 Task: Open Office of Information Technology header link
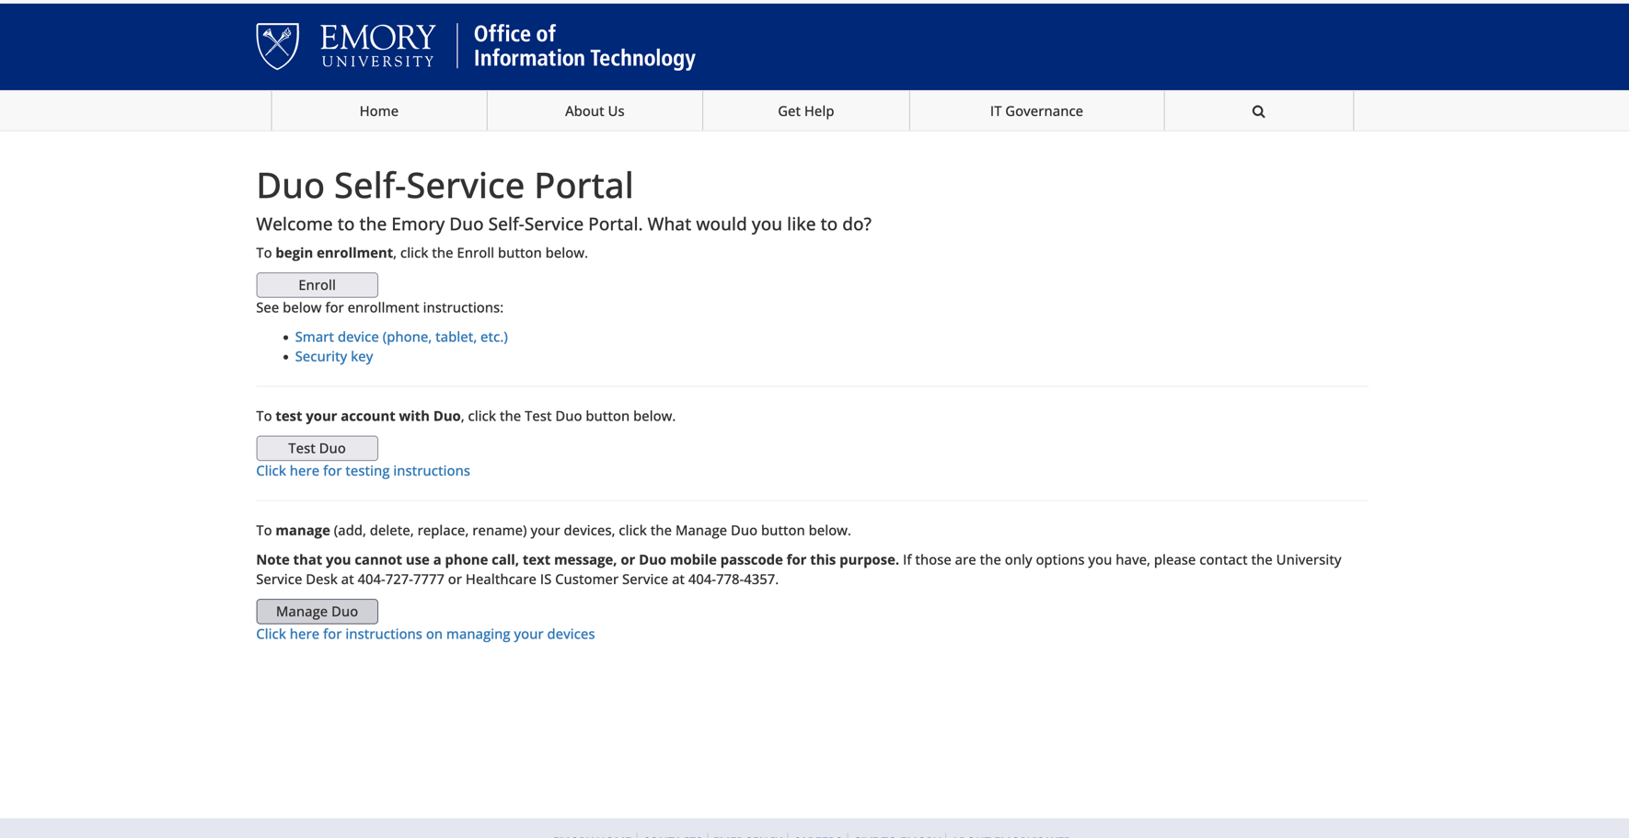(584, 46)
